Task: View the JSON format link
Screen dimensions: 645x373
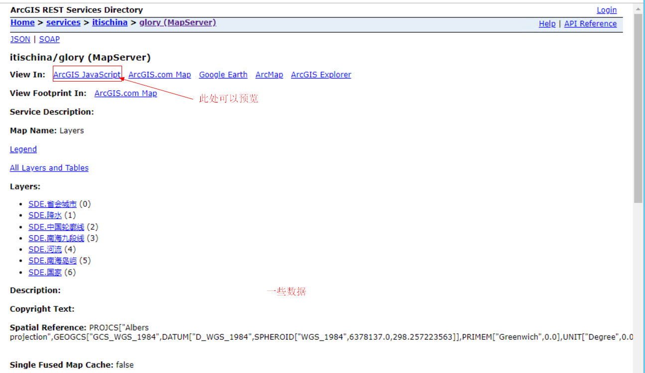Action: pos(20,39)
